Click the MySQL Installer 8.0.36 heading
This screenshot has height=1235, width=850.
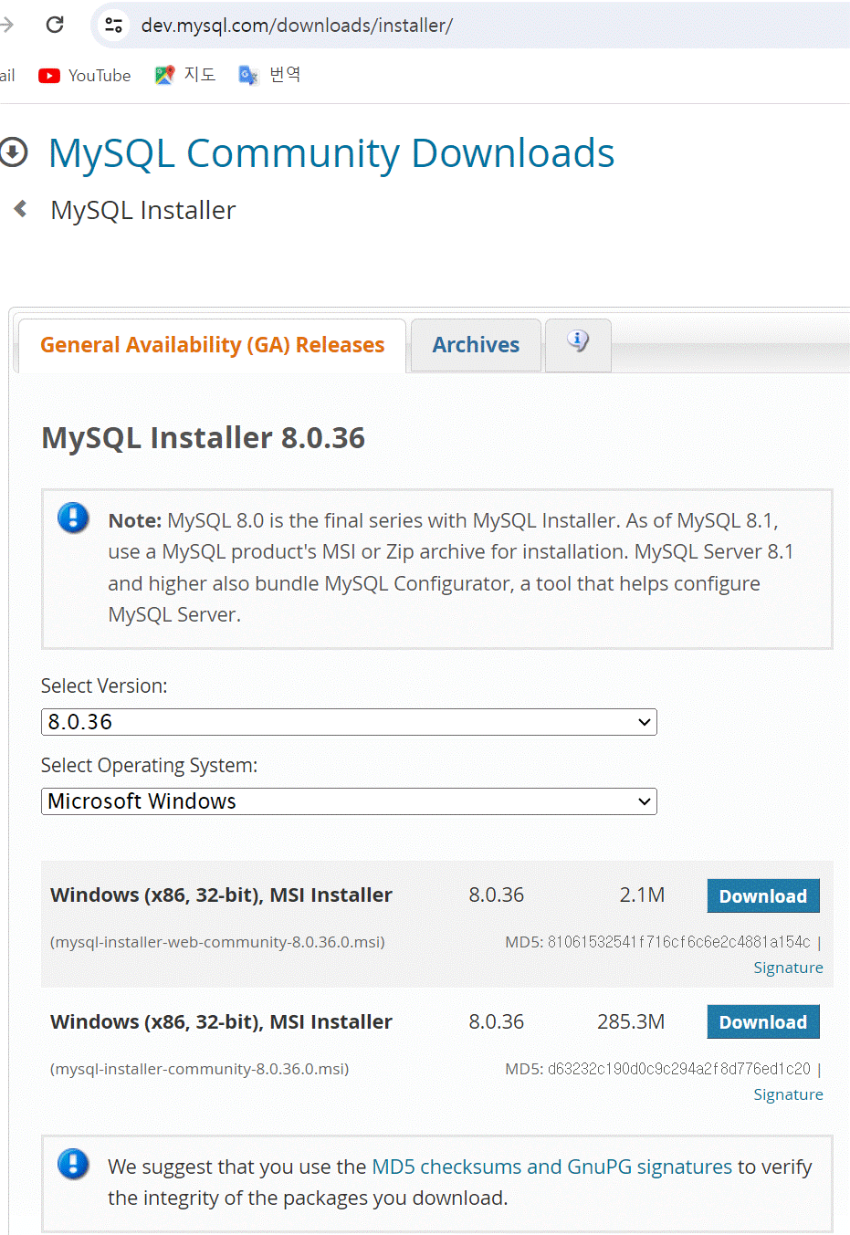[x=204, y=438]
